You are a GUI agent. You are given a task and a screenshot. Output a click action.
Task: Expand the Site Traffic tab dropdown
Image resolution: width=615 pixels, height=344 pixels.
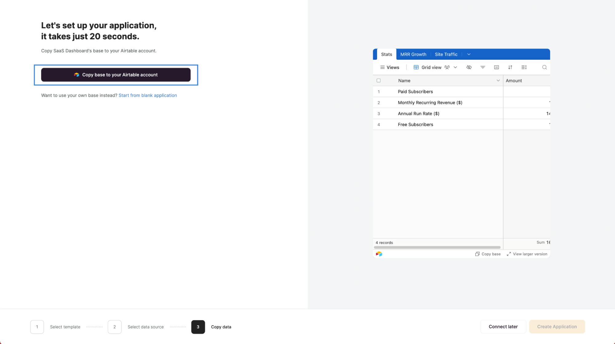click(x=469, y=54)
